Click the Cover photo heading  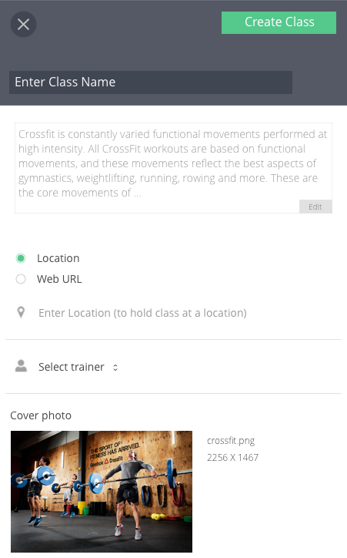coord(41,415)
